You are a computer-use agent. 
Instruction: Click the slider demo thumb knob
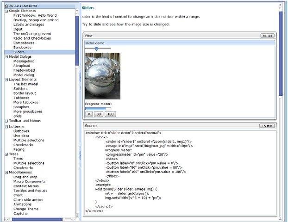click(x=96, y=49)
